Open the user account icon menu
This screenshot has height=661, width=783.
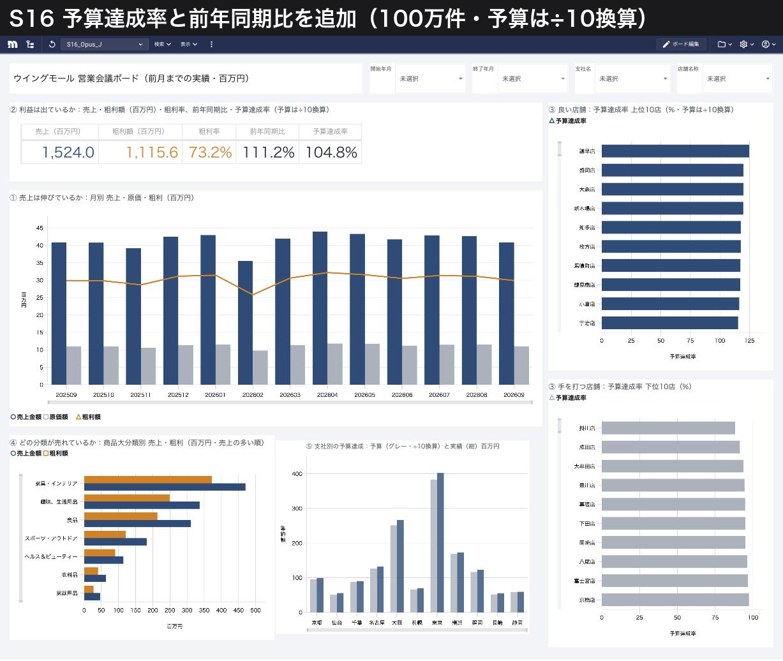coord(769,44)
